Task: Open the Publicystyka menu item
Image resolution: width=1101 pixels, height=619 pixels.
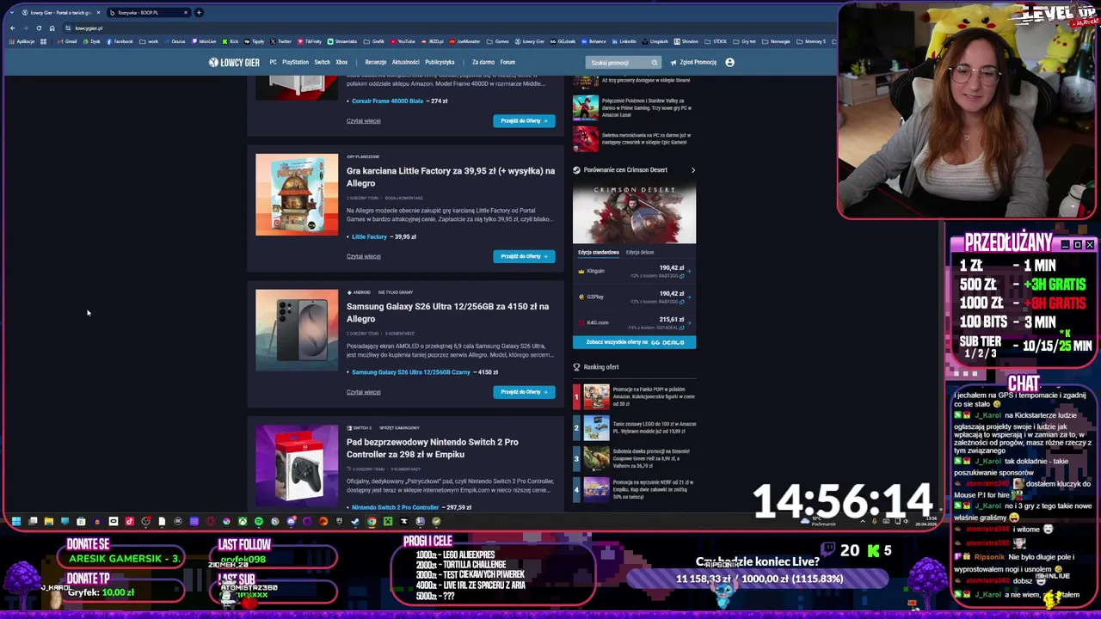Action: (x=440, y=63)
